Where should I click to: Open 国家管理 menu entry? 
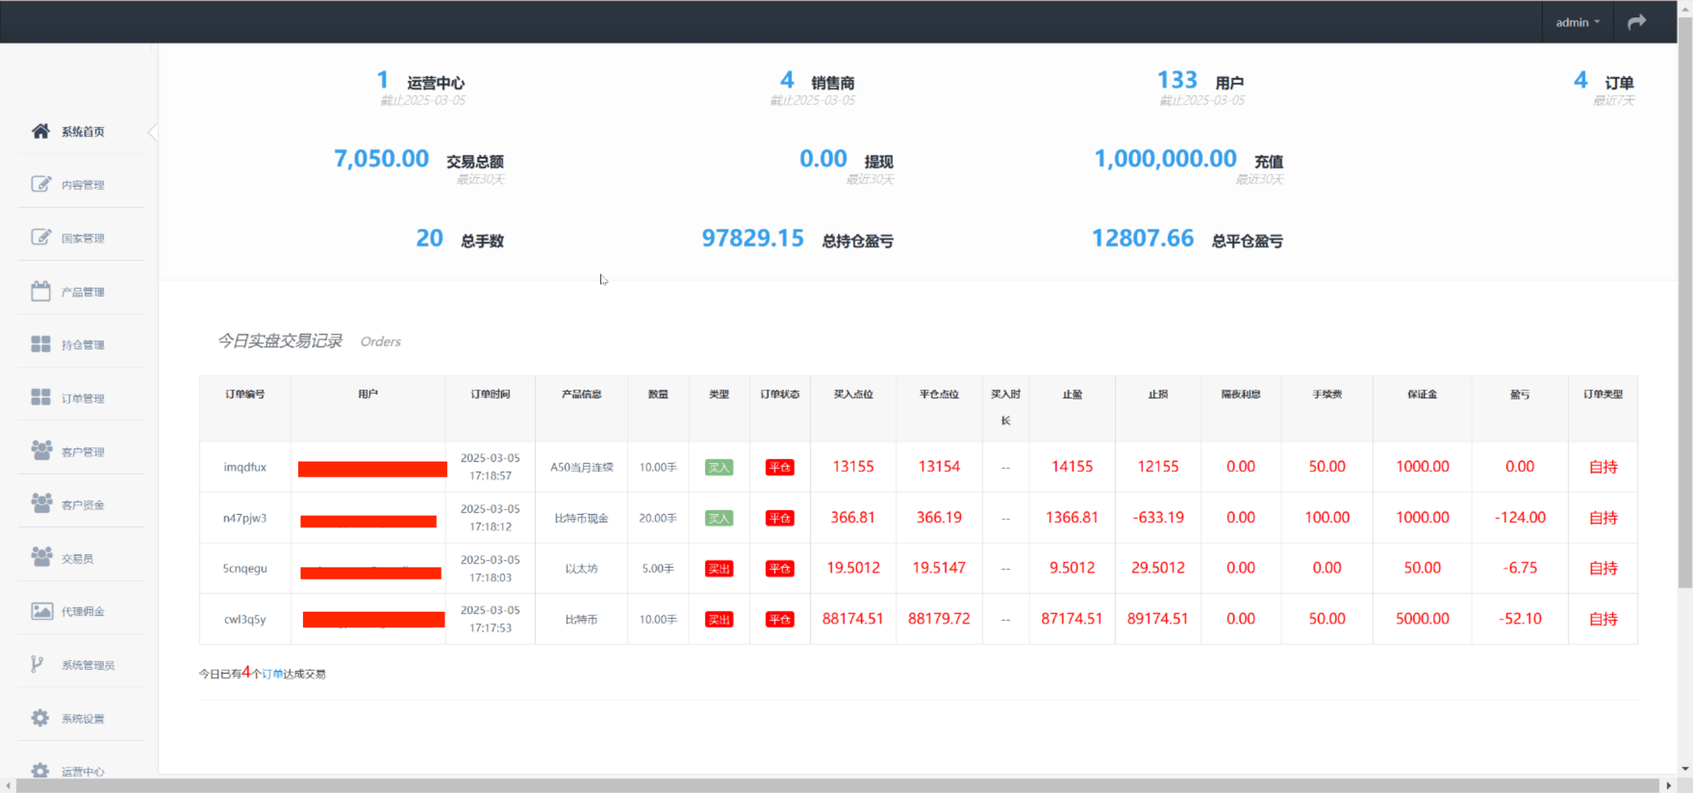pyautogui.click(x=83, y=238)
